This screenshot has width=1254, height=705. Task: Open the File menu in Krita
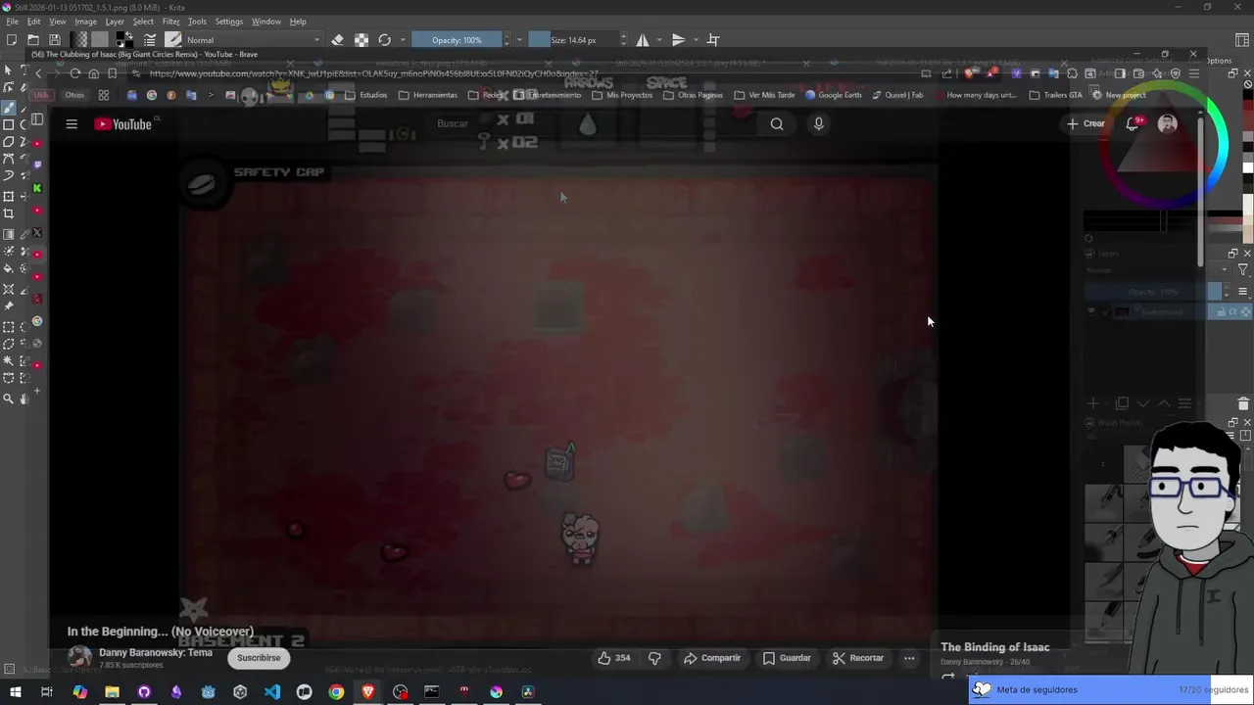[12, 22]
